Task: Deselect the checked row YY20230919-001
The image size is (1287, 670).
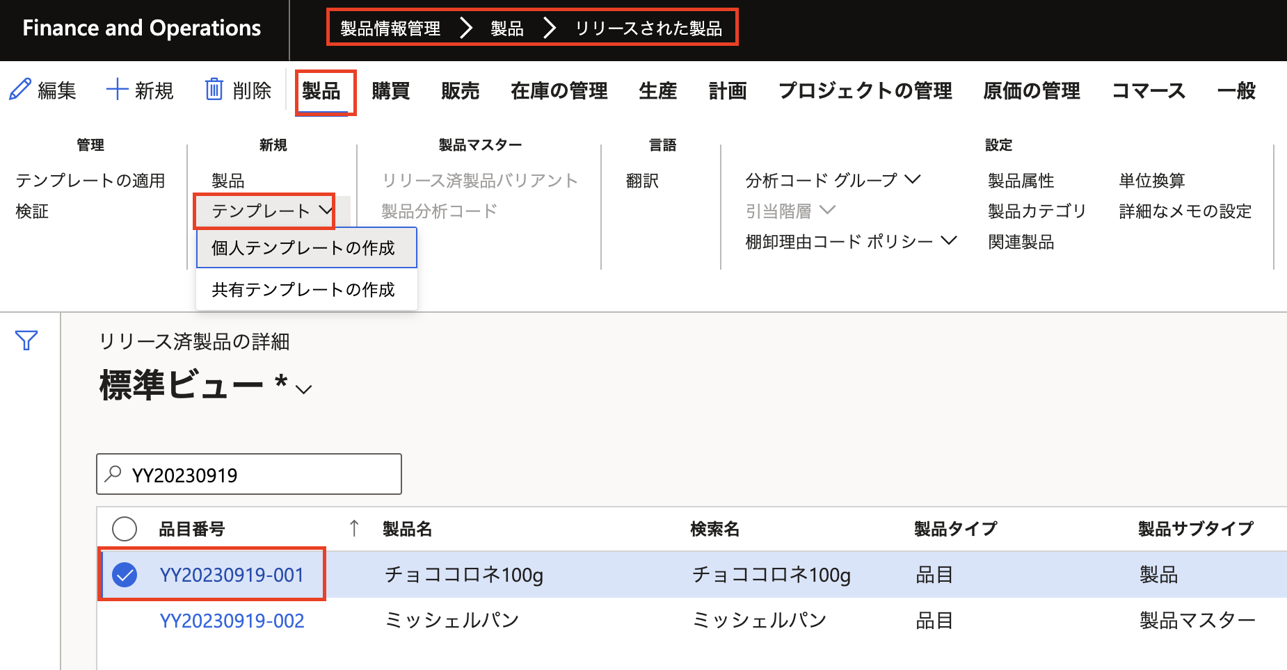Action: (x=124, y=574)
